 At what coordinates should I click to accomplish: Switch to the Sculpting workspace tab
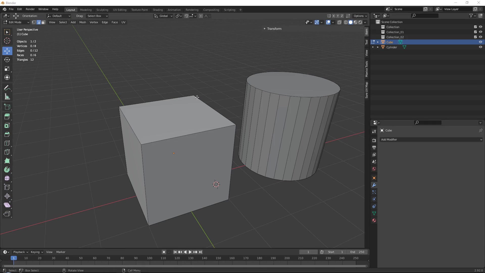click(x=102, y=10)
